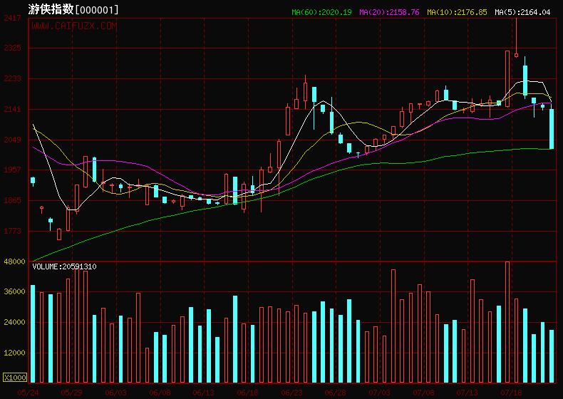Image resolution: width=563 pixels, height=399 pixels.
Task: Click the X1000 volume multiplier box
Action: click(x=15, y=378)
